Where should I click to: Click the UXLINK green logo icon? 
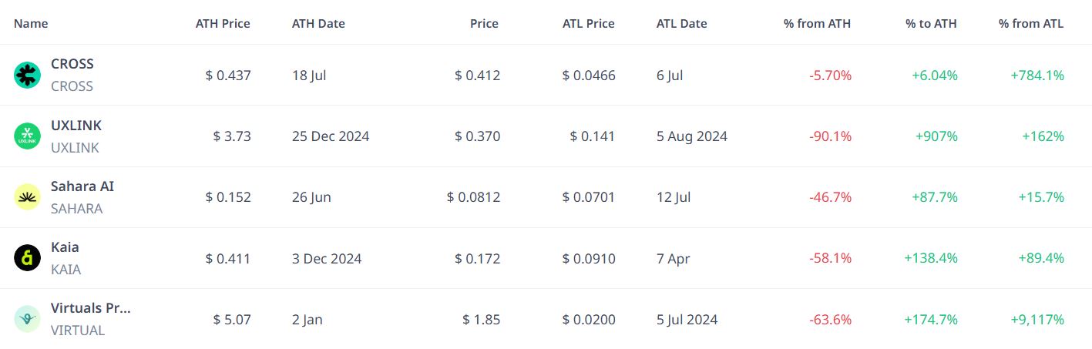click(x=27, y=136)
